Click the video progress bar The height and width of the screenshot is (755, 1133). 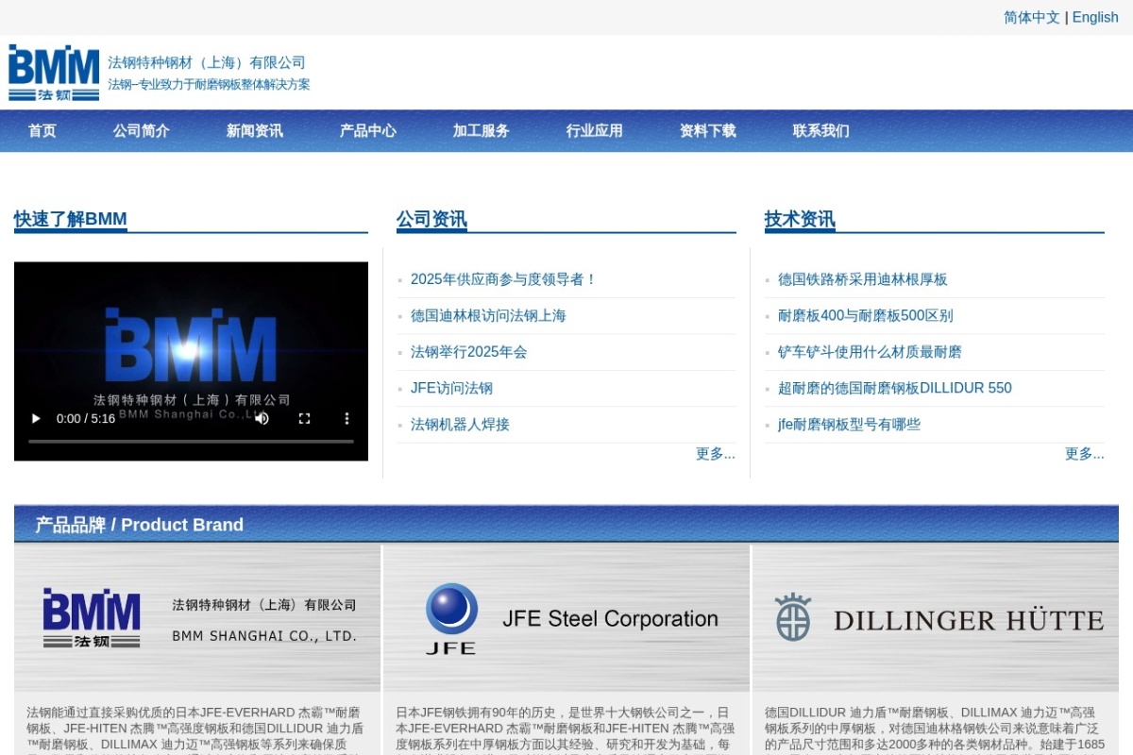191,441
